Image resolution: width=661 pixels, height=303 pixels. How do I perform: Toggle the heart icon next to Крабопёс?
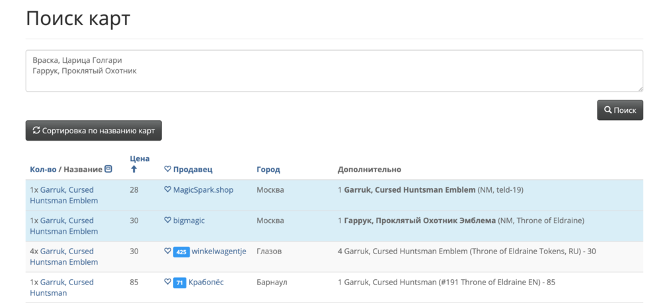pos(167,282)
